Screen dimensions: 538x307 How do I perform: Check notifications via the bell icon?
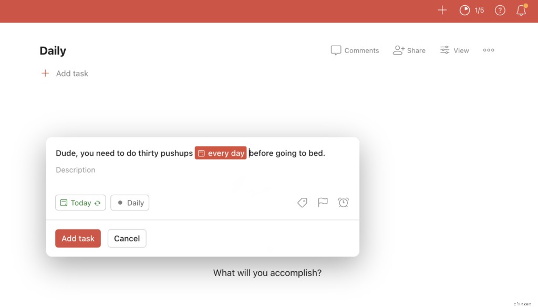coord(521,10)
